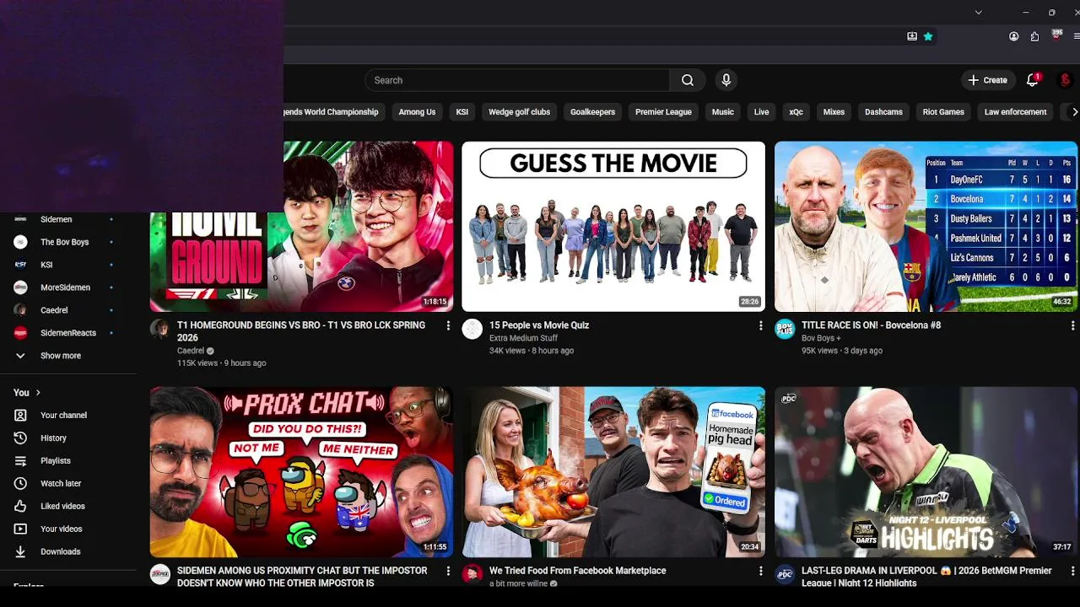The height and width of the screenshot is (607, 1080).
Task: Click the Create button
Action: click(x=987, y=80)
